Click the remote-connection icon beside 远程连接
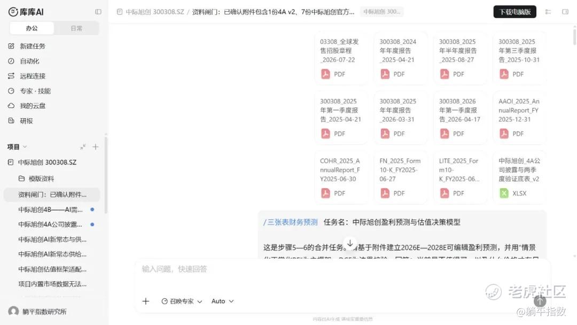 pyautogui.click(x=11, y=76)
